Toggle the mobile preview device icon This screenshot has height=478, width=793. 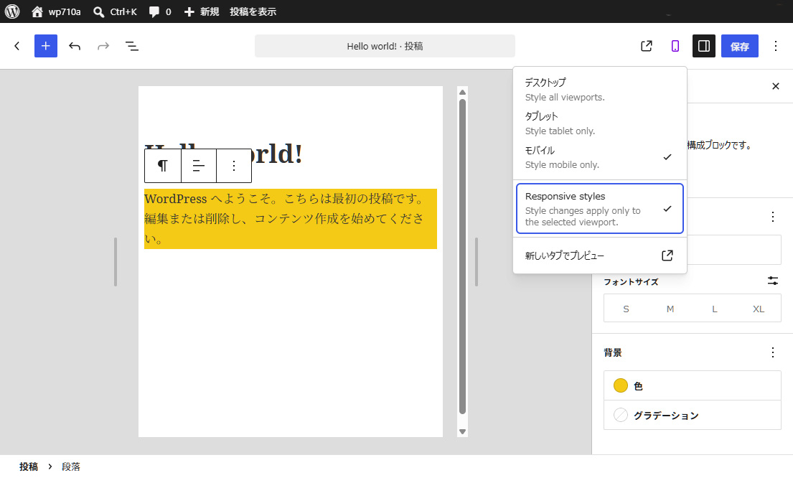(675, 46)
